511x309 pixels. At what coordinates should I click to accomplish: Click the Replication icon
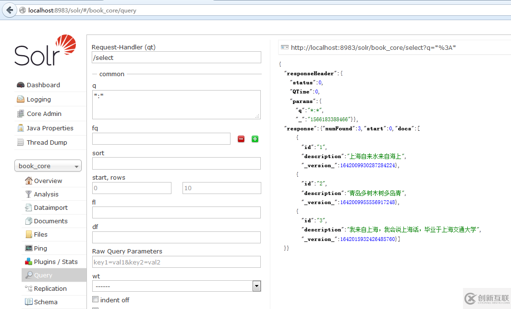coord(29,288)
